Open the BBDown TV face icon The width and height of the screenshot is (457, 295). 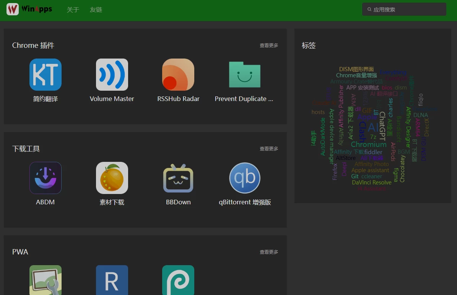pos(178,178)
